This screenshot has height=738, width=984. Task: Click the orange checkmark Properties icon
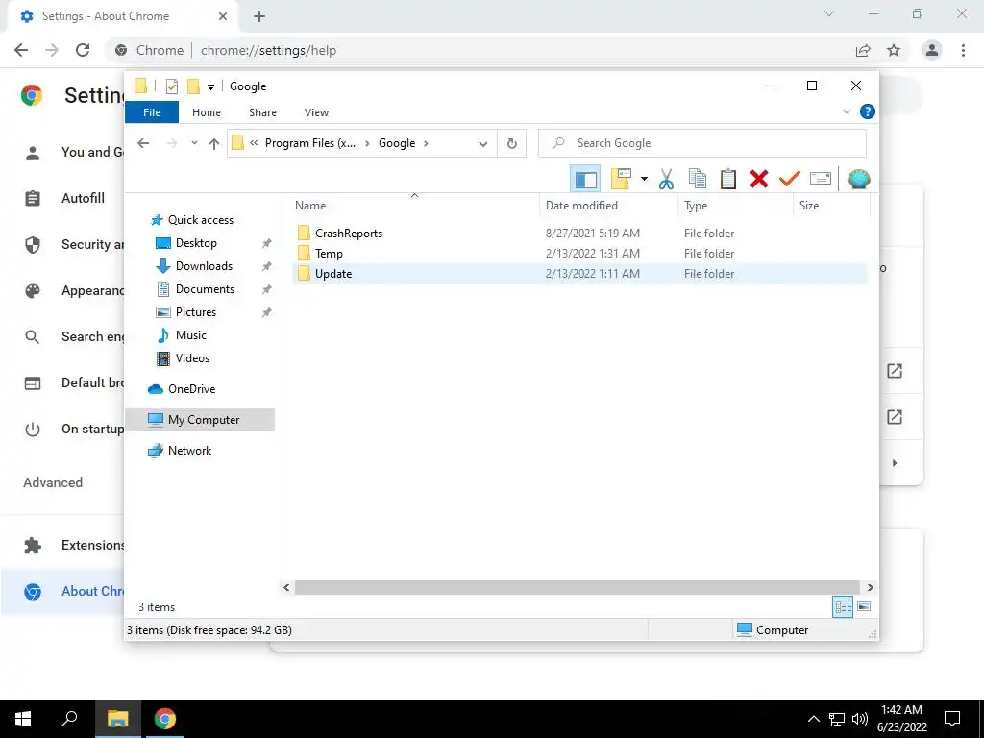coord(789,180)
